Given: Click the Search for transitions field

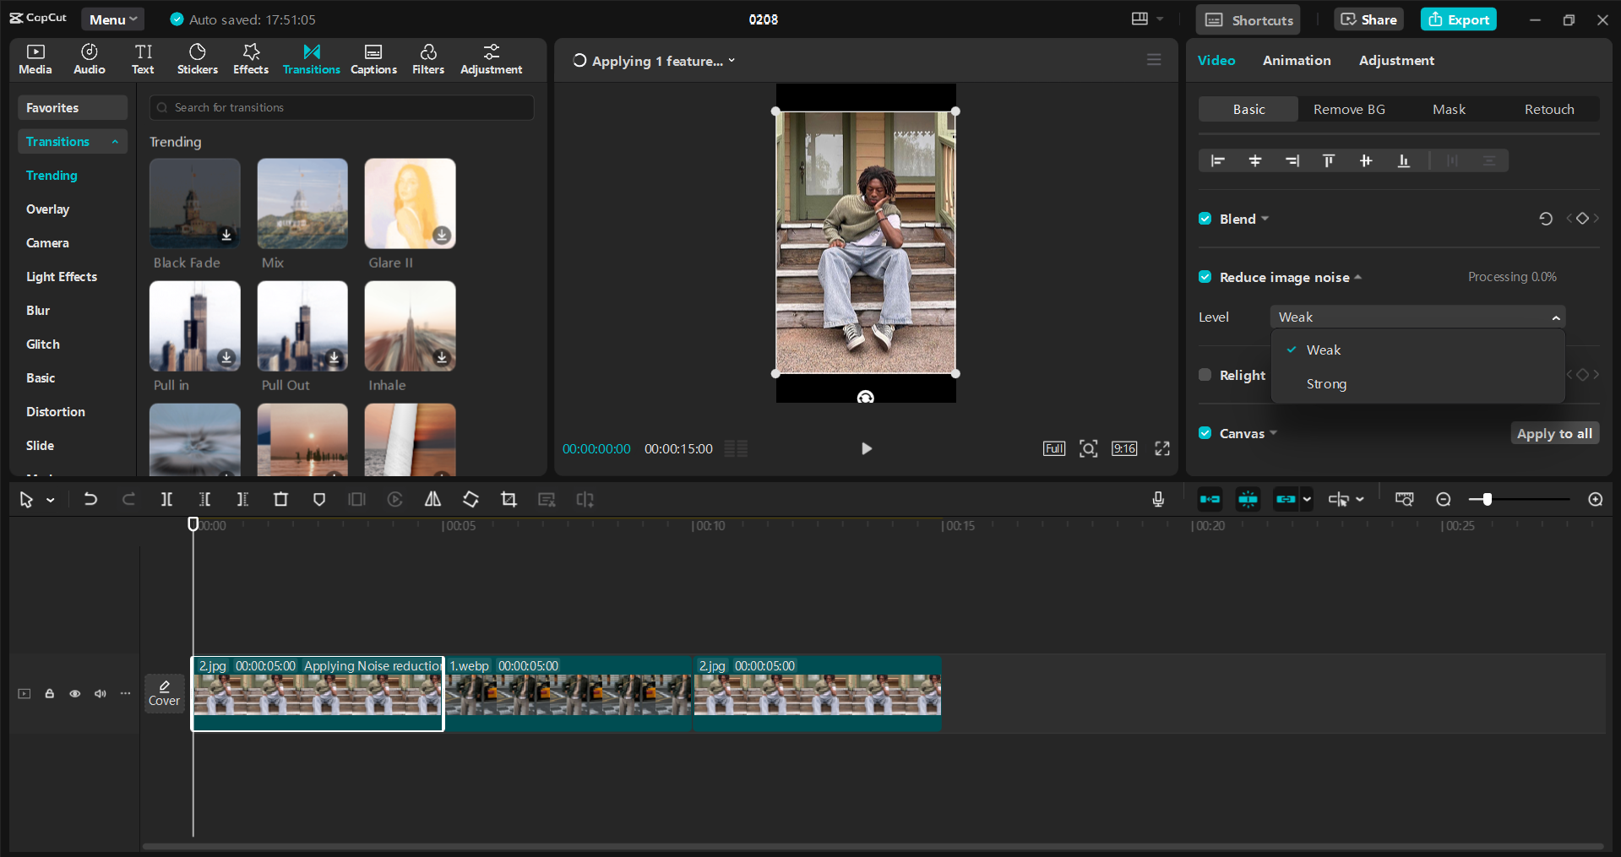Looking at the screenshot, I should click(x=341, y=108).
